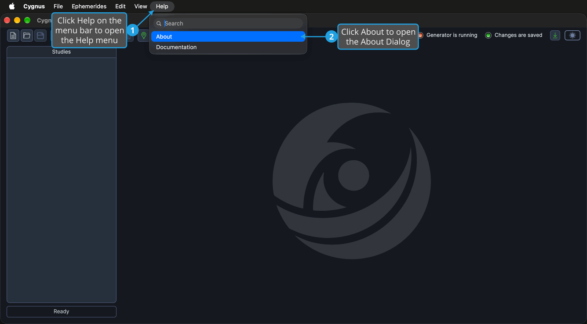Open the Cygnus application menu
The image size is (587, 324).
(34, 6)
